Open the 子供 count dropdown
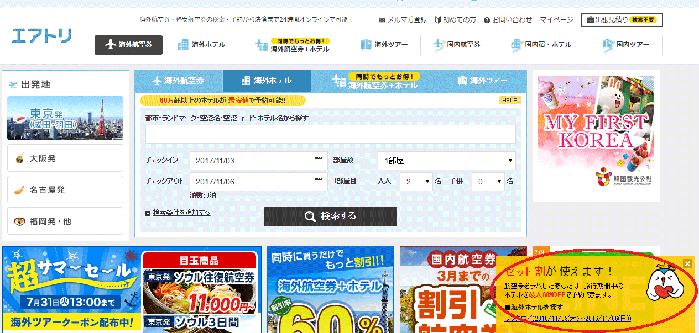 [488, 182]
